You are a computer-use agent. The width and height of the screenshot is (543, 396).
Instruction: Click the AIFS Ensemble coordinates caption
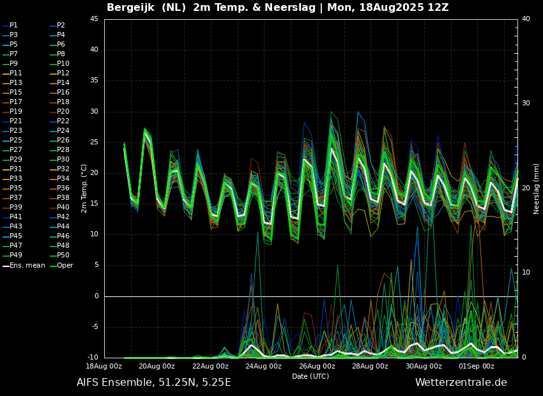click(x=154, y=383)
